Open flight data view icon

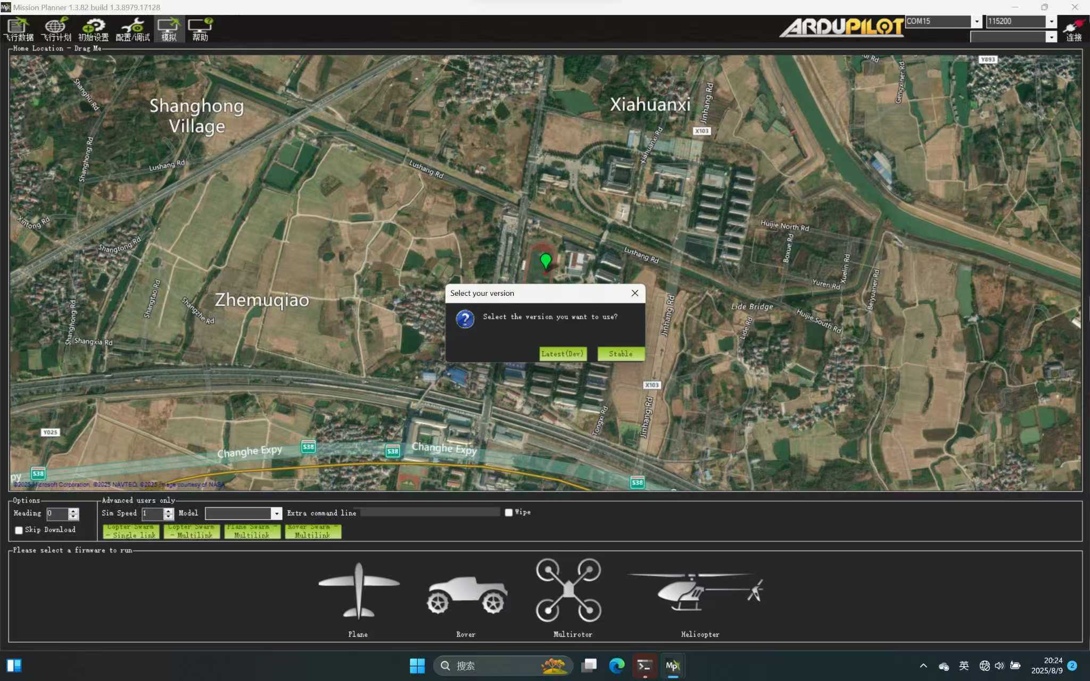(x=18, y=29)
